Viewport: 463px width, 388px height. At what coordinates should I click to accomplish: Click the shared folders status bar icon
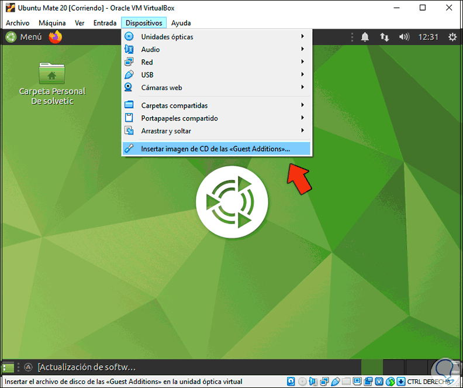point(346,381)
